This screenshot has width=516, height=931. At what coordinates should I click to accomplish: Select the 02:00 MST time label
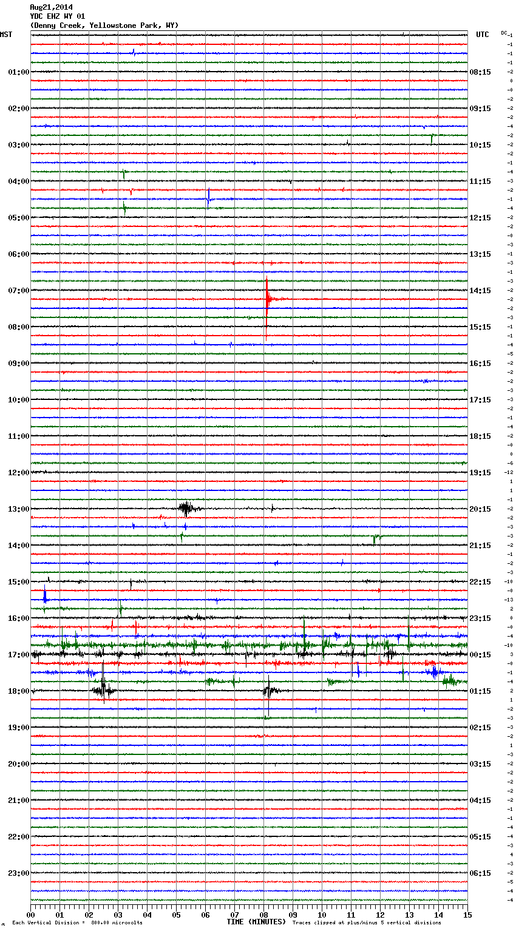tap(18, 109)
